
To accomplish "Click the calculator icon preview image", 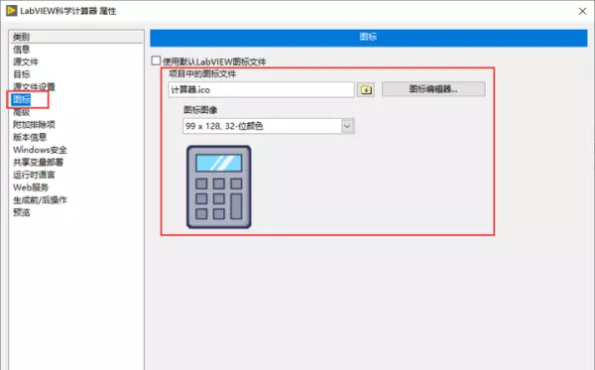I will pos(218,186).
